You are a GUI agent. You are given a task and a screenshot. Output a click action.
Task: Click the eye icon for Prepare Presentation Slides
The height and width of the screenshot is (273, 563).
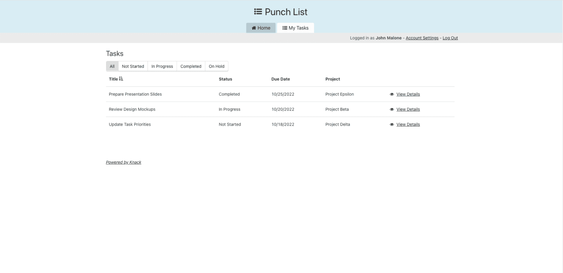[391, 94]
